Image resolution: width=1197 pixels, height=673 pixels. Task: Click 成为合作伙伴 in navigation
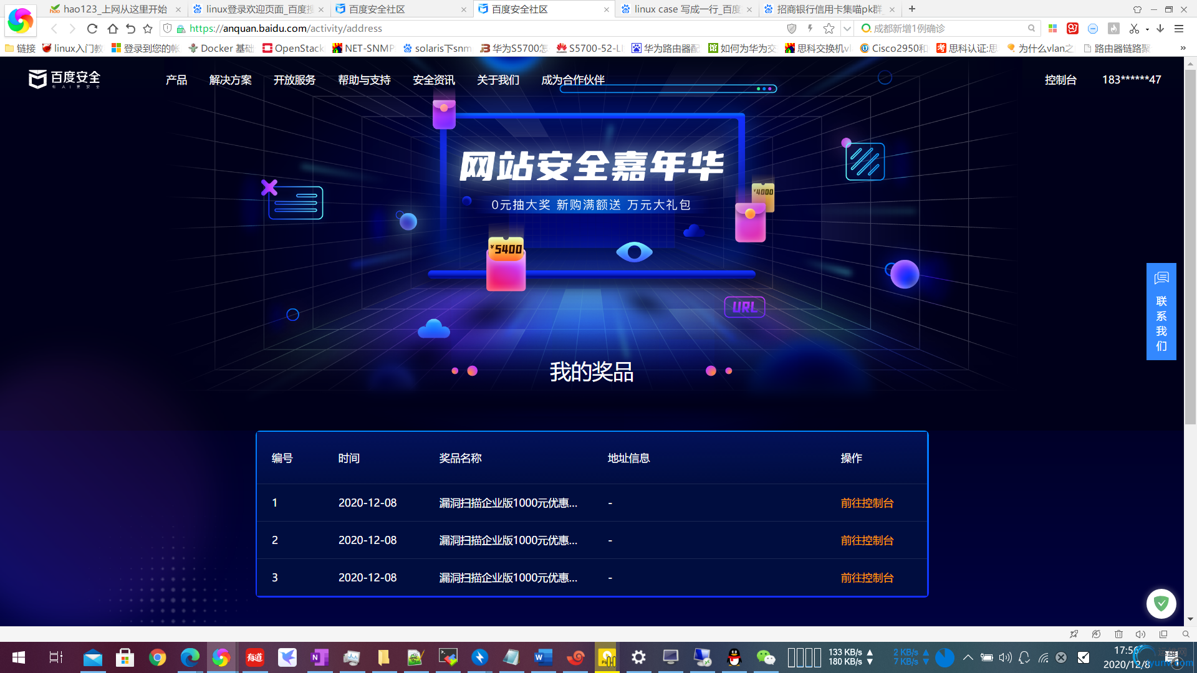573,80
